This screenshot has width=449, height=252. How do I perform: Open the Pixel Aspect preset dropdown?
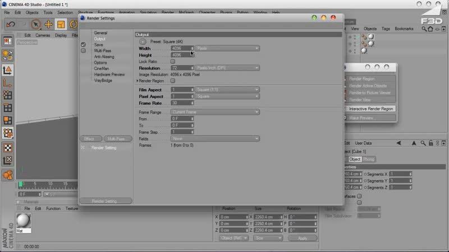[x=227, y=96]
